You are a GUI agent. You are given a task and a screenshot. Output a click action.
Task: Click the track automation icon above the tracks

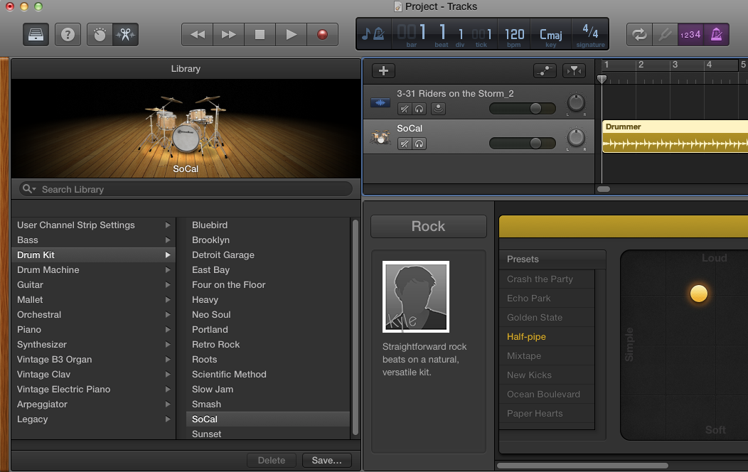[545, 71]
